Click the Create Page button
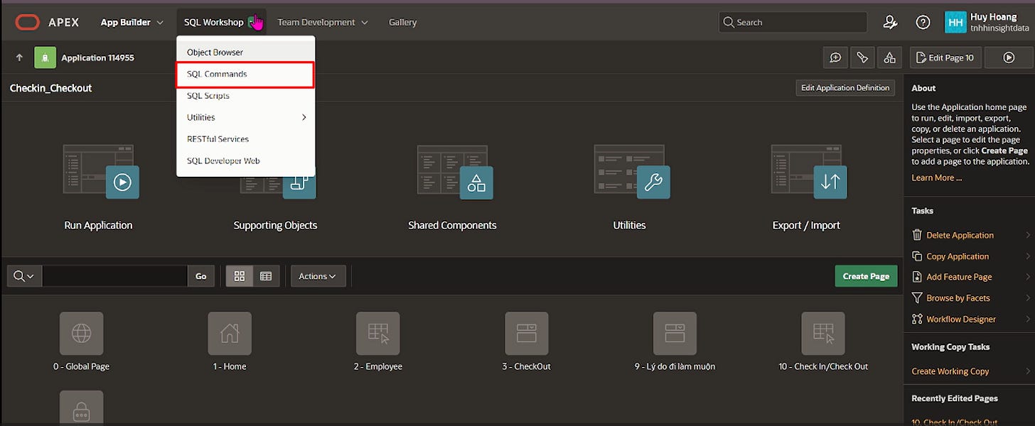The image size is (1035, 426). tap(866, 276)
